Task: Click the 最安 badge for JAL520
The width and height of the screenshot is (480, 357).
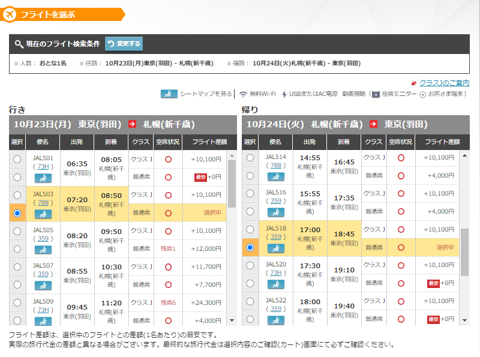Action: (x=433, y=283)
